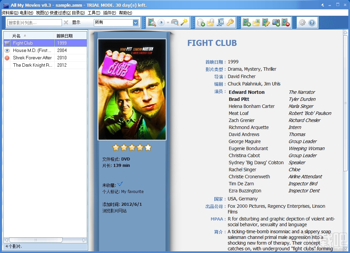The height and width of the screenshot is (253, 350).
Task: Click the details vertical scrollbar thumb
Action: click(345, 104)
